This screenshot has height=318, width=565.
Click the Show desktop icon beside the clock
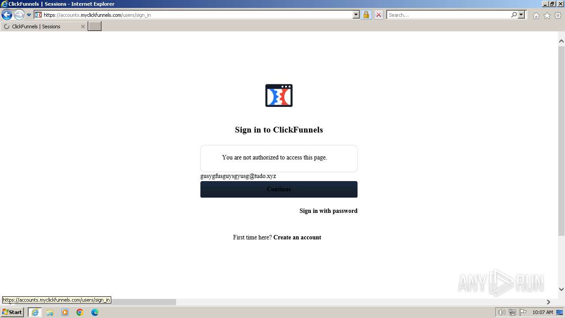(560, 312)
